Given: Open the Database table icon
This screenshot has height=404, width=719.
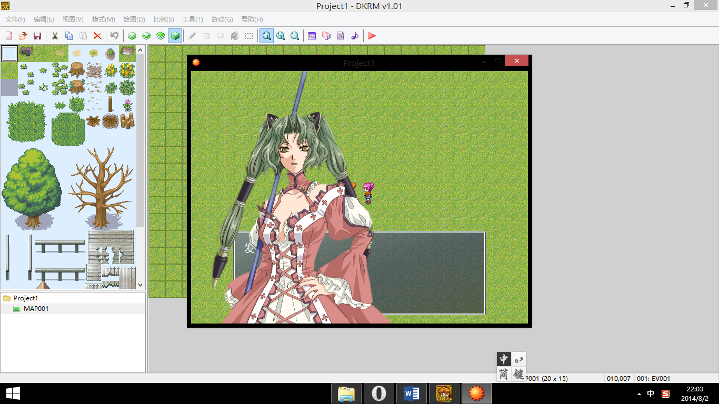Looking at the screenshot, I should coord(312,36).
